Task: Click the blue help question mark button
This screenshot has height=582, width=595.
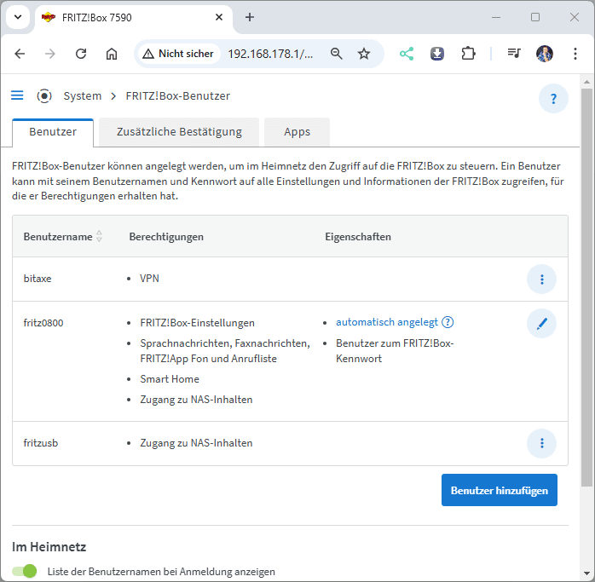Action: pos(553,99)
